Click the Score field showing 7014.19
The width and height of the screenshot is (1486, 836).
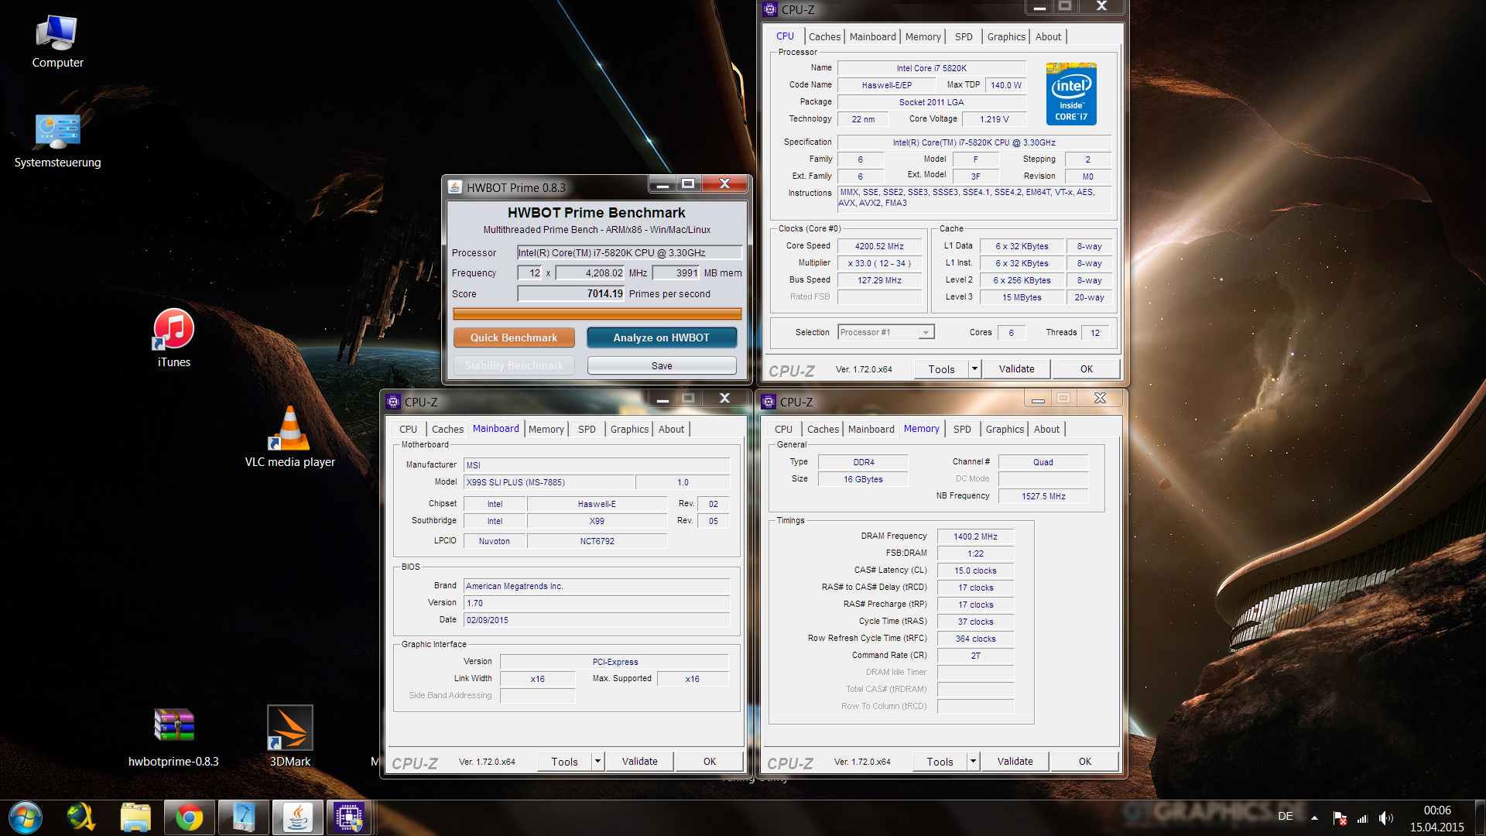(570, 293)
